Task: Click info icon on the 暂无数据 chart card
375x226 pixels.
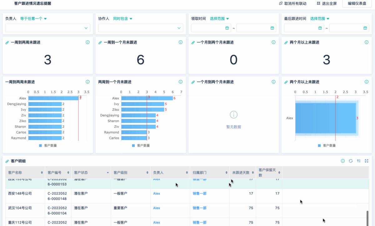Action: (273, 82)
